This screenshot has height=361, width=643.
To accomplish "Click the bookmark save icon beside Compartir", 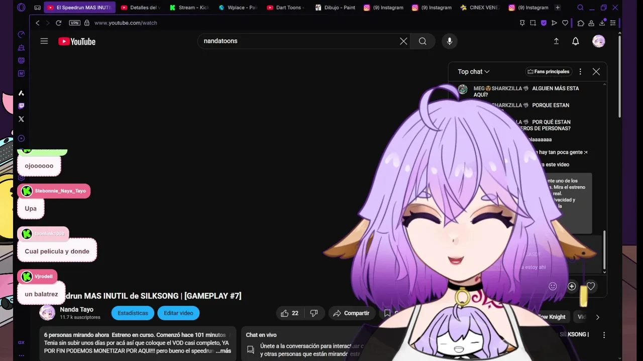I will [x=387, y=313].
